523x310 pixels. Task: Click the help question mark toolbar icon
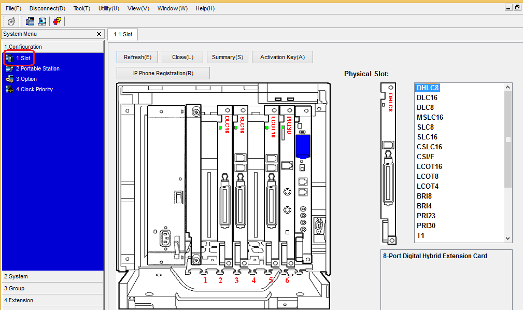[x=57, y=21]
